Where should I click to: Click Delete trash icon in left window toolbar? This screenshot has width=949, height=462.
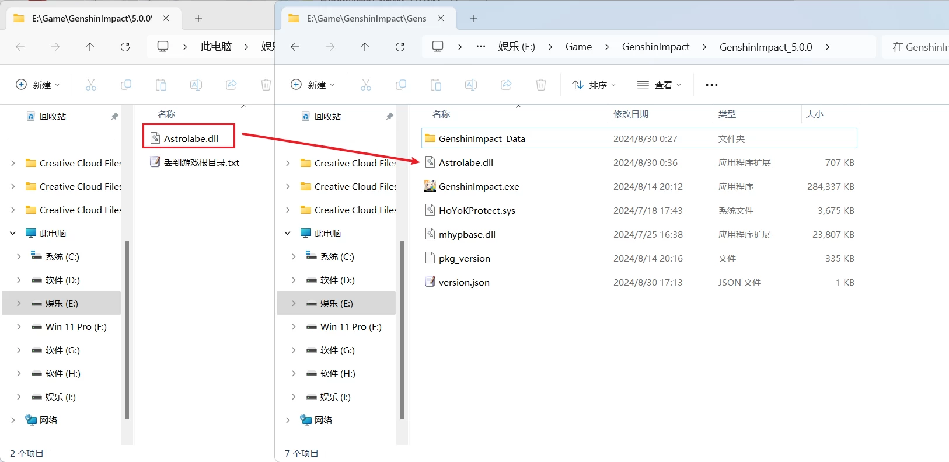[266, 85]
